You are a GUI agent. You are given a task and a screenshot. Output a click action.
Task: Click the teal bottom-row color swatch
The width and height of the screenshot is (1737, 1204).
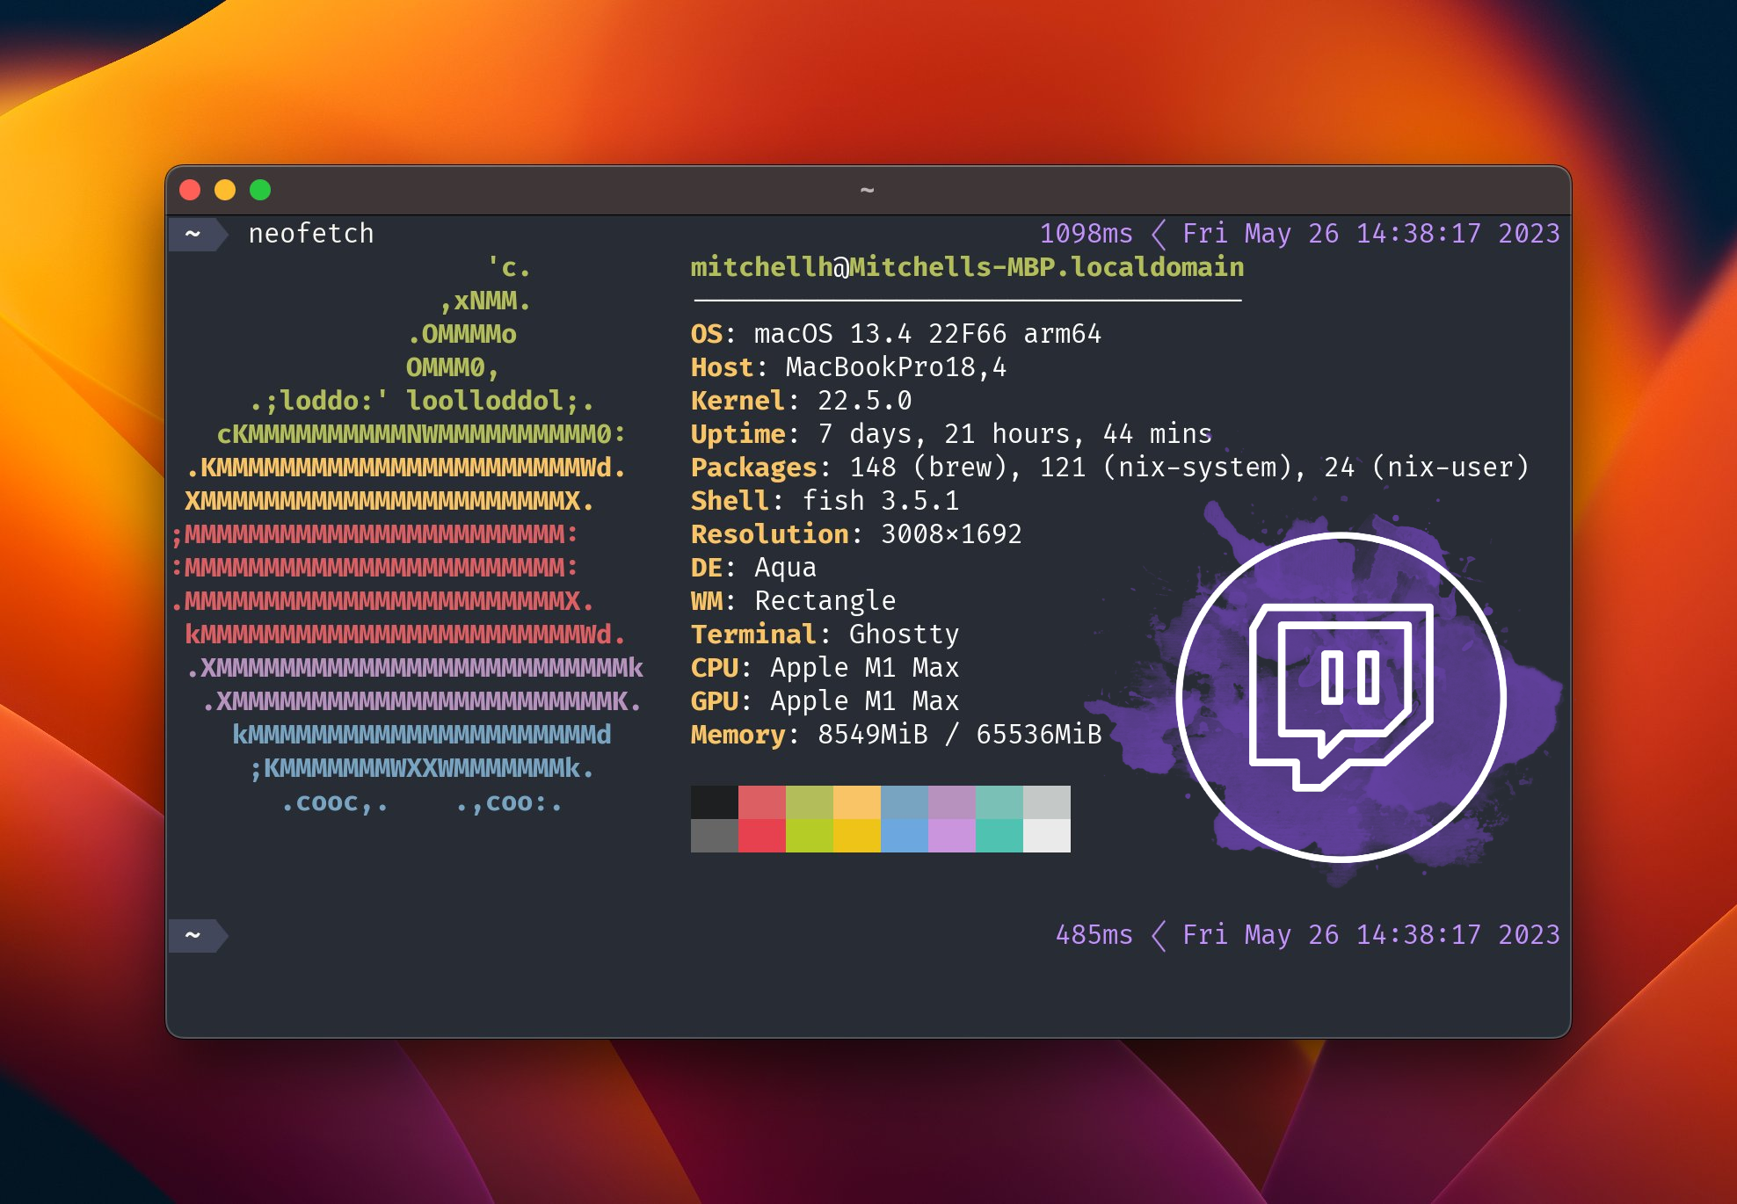(999, 836)
